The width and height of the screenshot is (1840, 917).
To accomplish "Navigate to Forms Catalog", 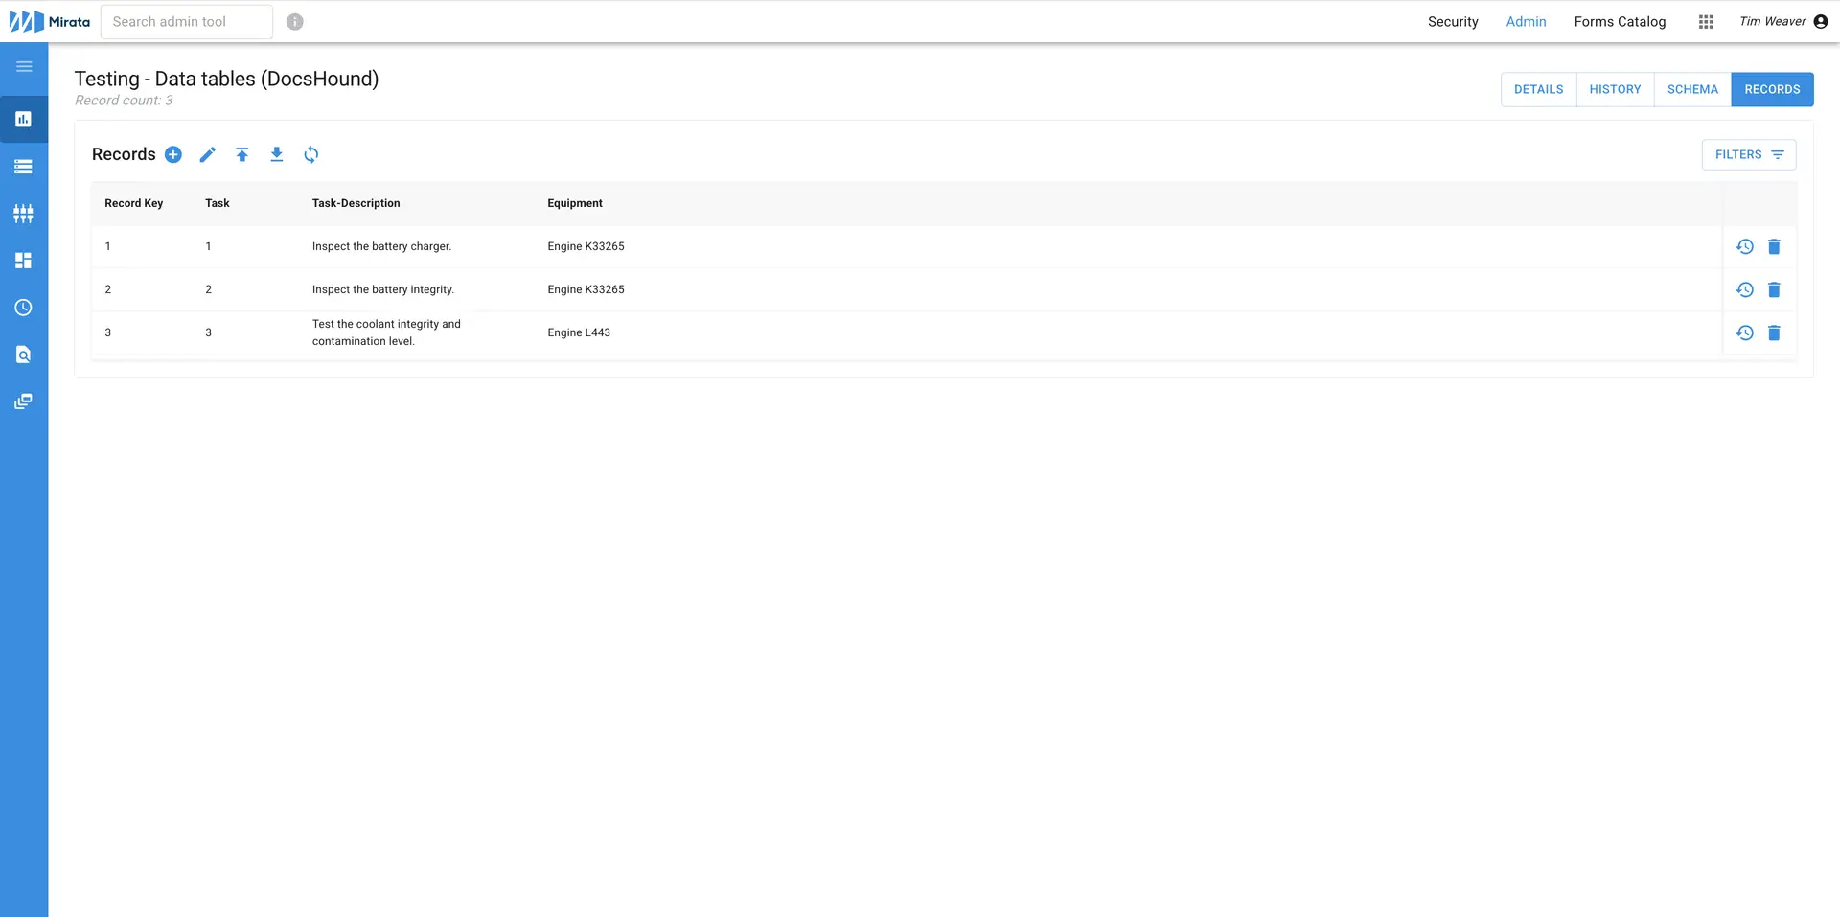I will (x=1619, y=21).
